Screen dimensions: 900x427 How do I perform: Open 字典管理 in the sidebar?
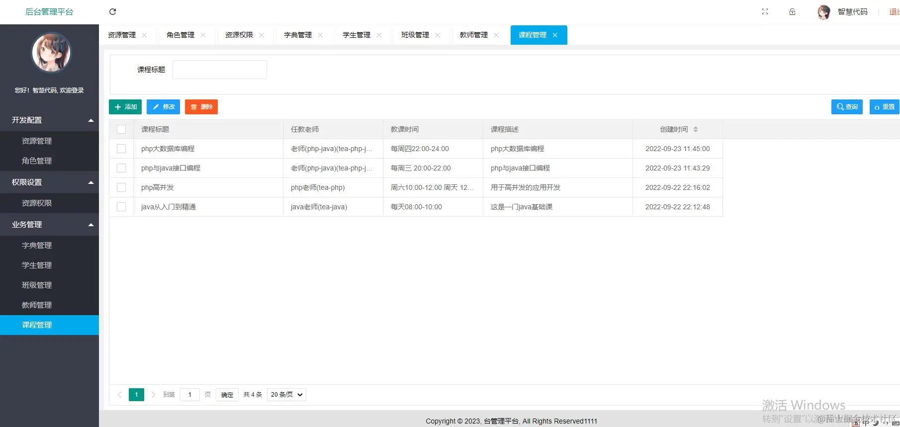50,246
